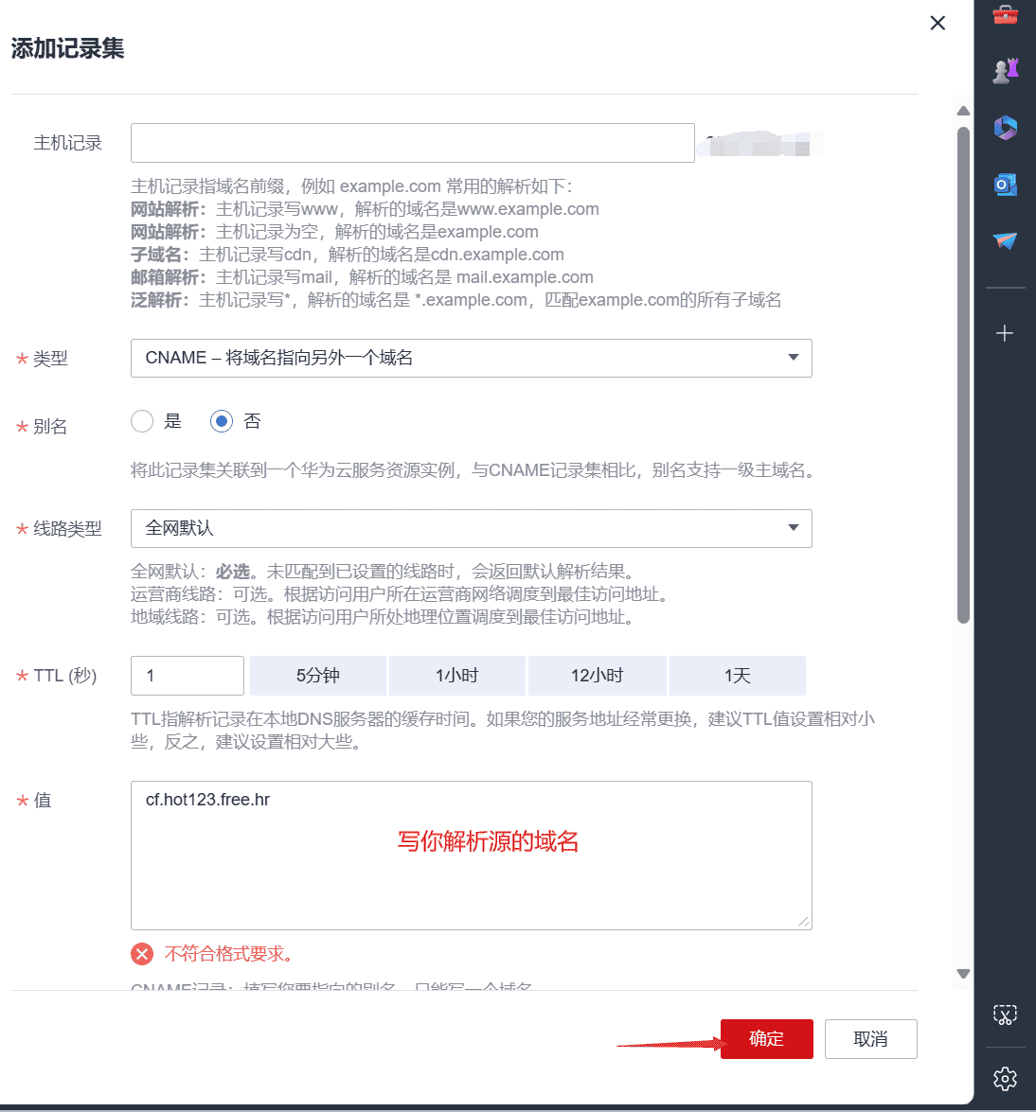1036x1112 pixels.
Task: Confirm with the red 确定 button
Action: pyautogui.click(x=766, y=1039)
